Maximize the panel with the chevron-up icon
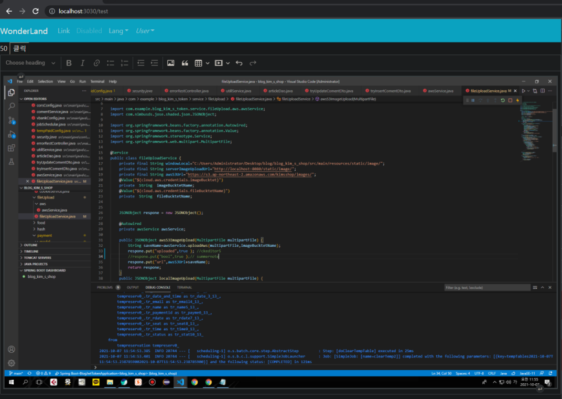 543,287
